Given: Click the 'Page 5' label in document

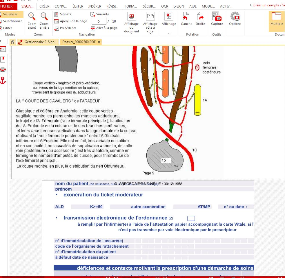Looking at the screenshot, I should point(148,173).
